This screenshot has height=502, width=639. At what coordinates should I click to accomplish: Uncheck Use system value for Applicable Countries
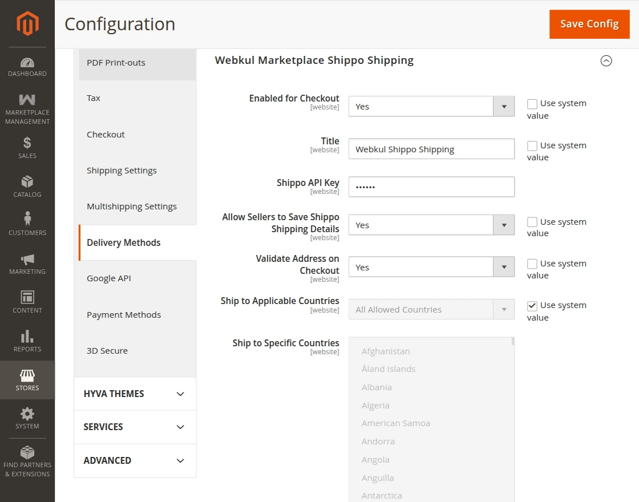532,306
